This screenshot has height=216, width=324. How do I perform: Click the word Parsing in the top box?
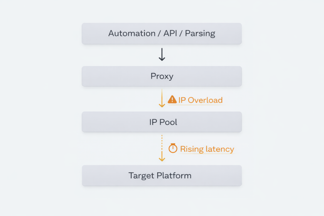(200, 34)
